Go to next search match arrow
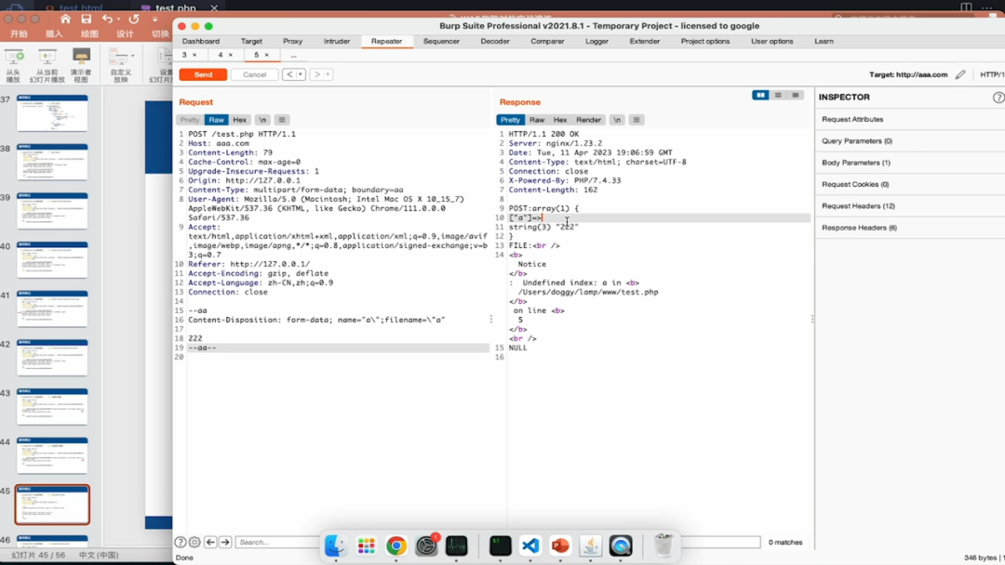Viewport: 1005px width, 565px height. pos(225,542)
